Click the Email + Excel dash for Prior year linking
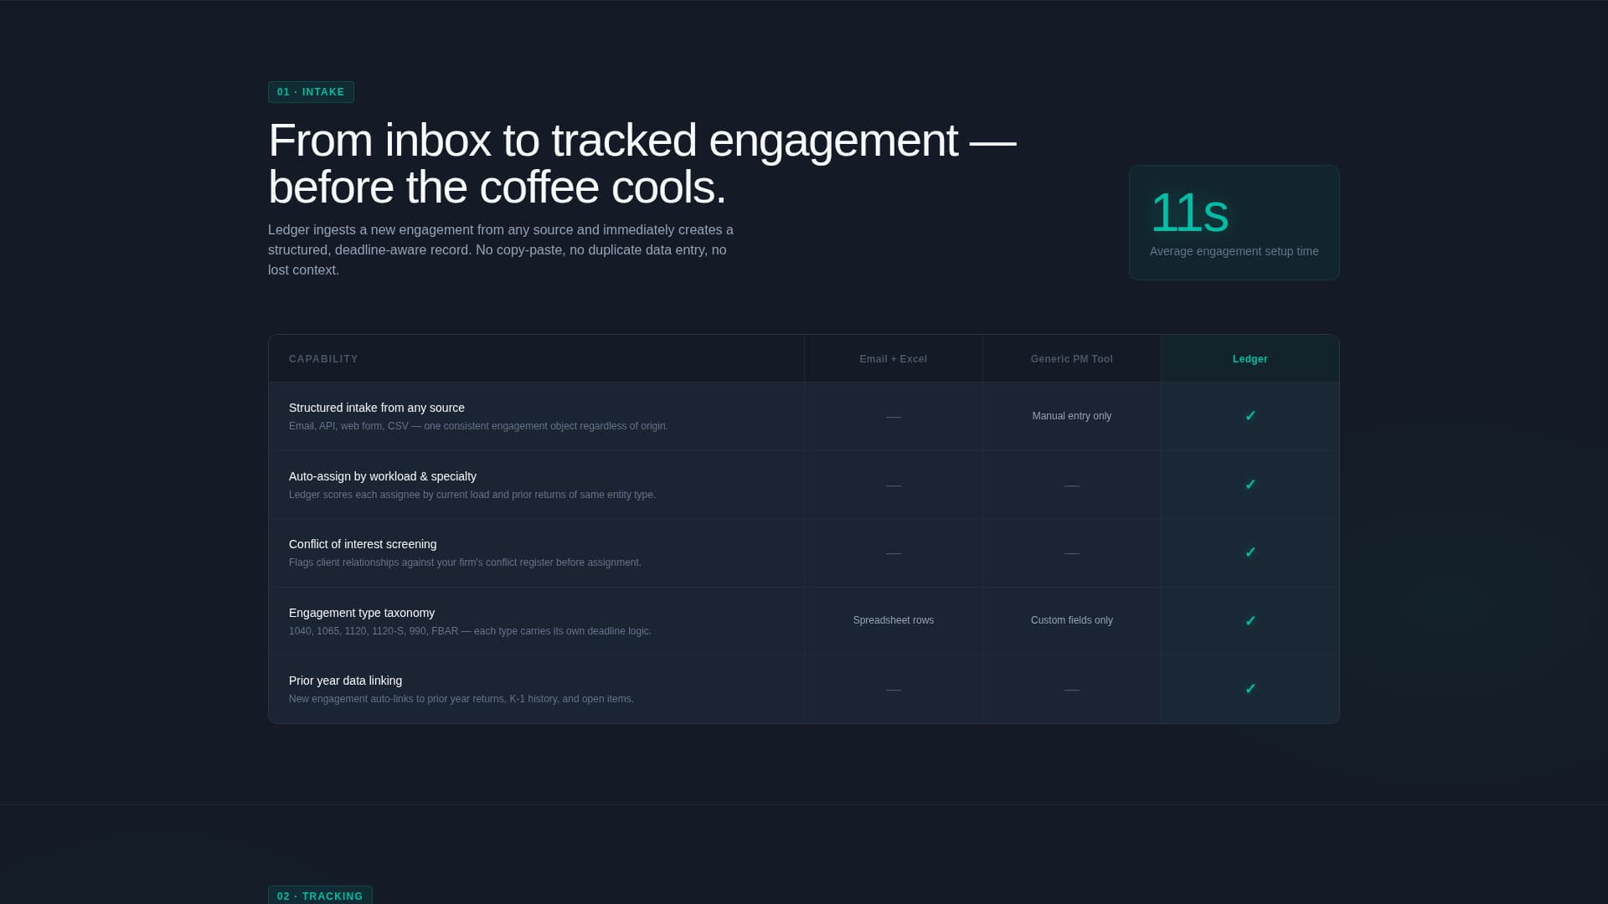 893,690
